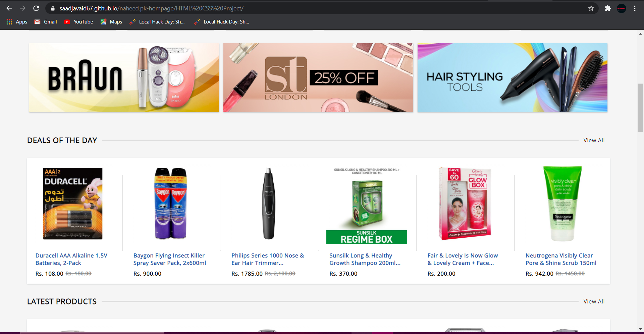Open the Duracell AAA batteries product image

(x=73, y=203)
